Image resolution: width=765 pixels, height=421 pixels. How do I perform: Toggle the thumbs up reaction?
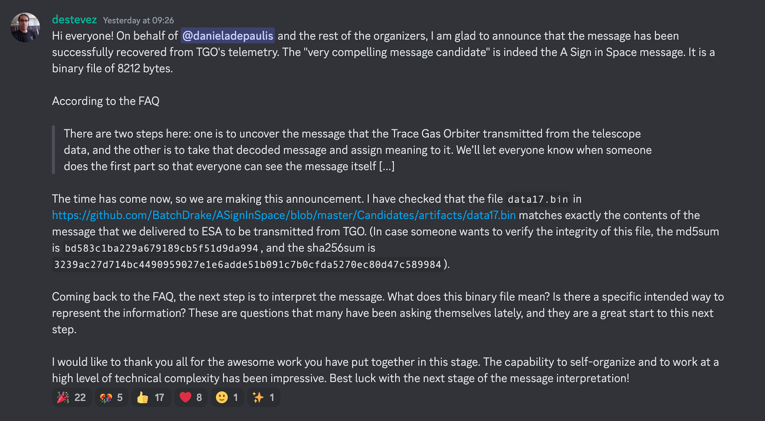tap(151, 397)
